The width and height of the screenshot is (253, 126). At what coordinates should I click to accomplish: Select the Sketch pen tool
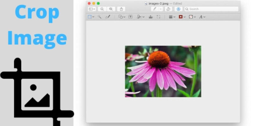pyautogui.click(x=108, y=17)
